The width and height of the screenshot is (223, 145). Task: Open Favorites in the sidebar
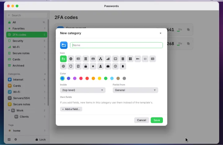click(x=27, y=28)
